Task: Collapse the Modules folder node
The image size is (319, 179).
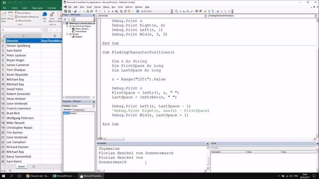Action: (x=67, y=34)
